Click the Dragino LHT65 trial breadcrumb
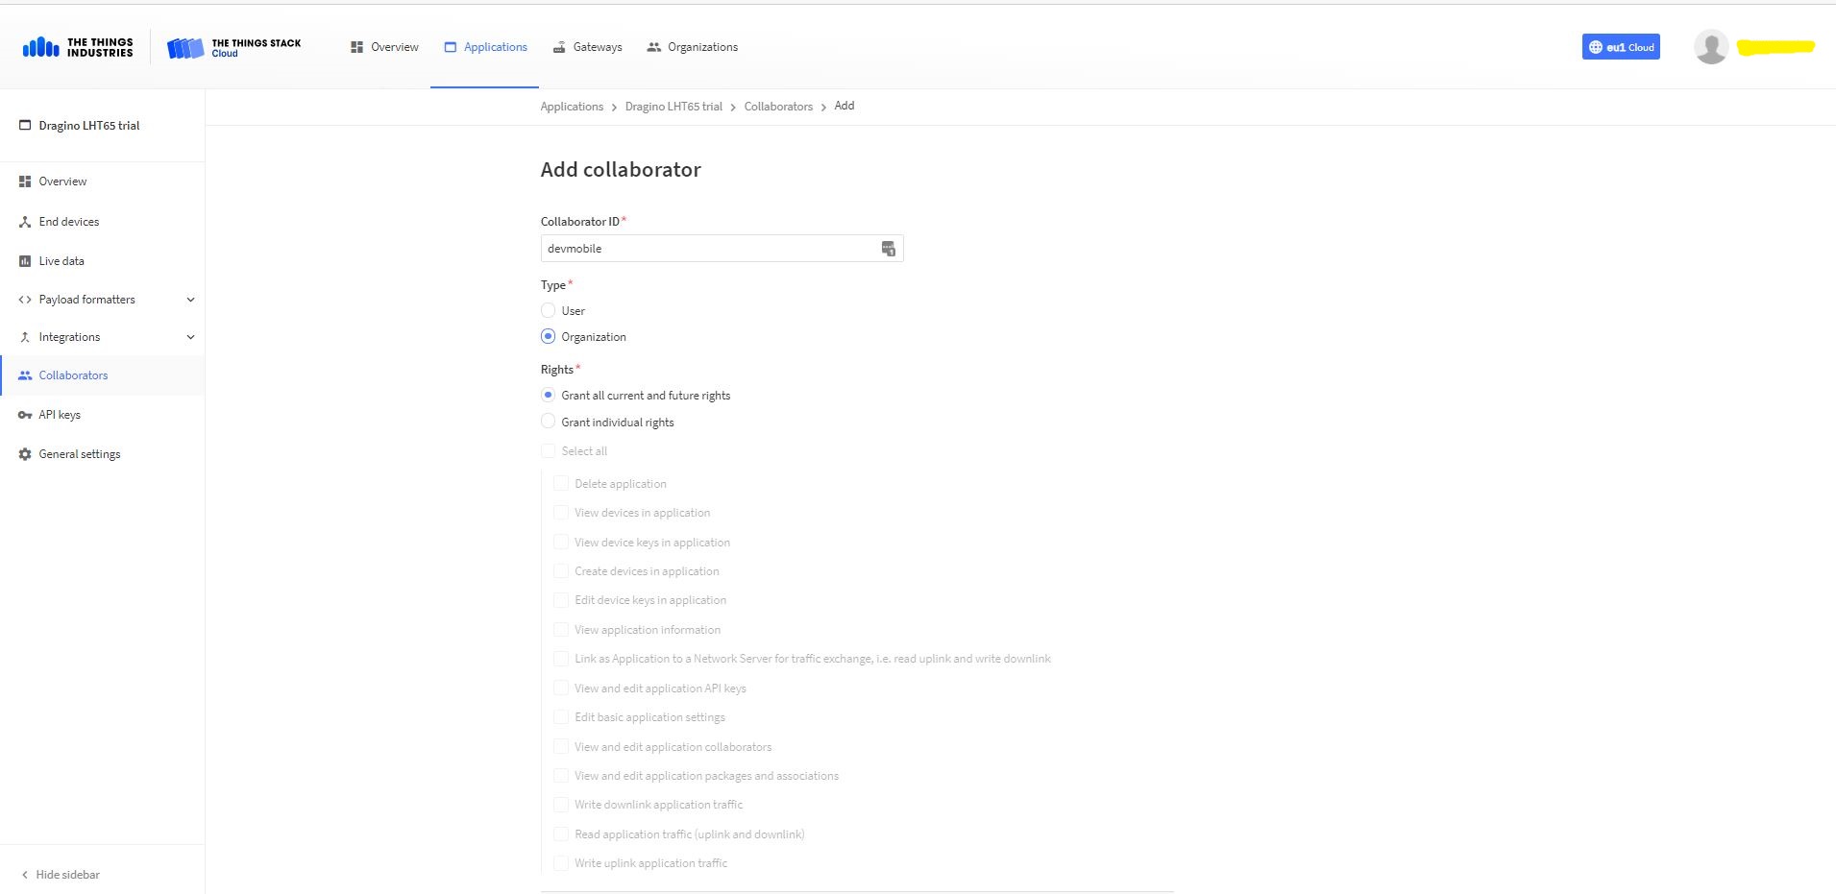The height and width of the screenshot is (894, 1836). pyautogui.click(x=673, y=107)
